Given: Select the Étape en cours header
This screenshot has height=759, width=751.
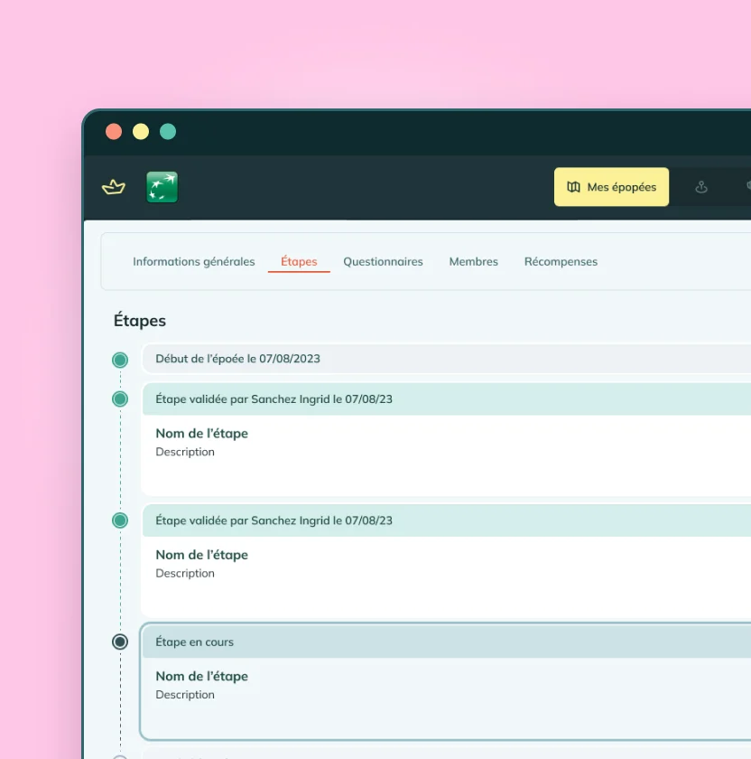Looking at the screenshot, I should click(x=447, y=642).
